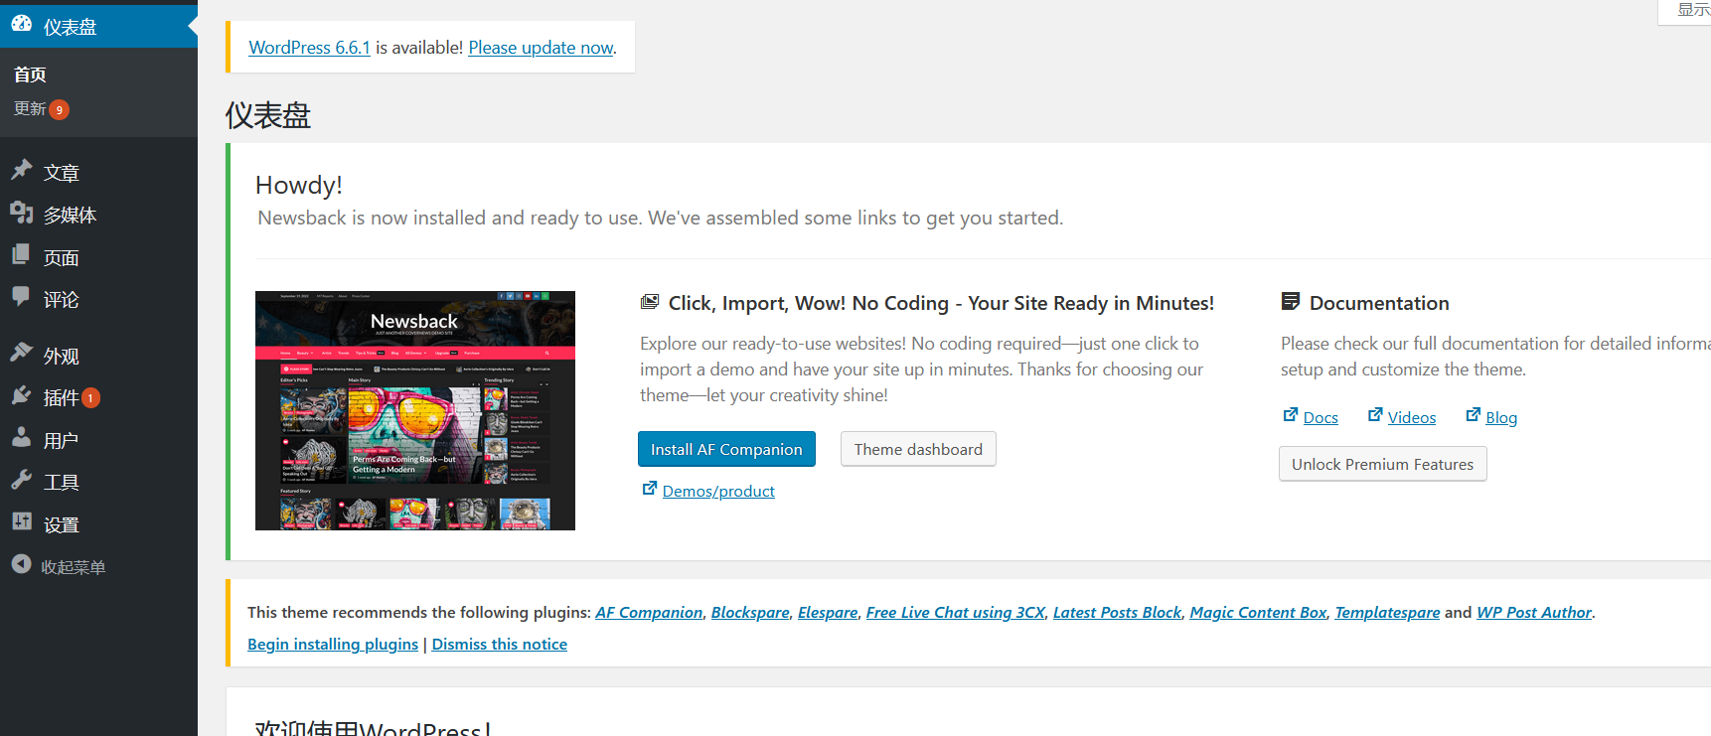Click the WordPress 6.6.1 link
Screen dimensions: 1711x736
[x=309, y=48]
